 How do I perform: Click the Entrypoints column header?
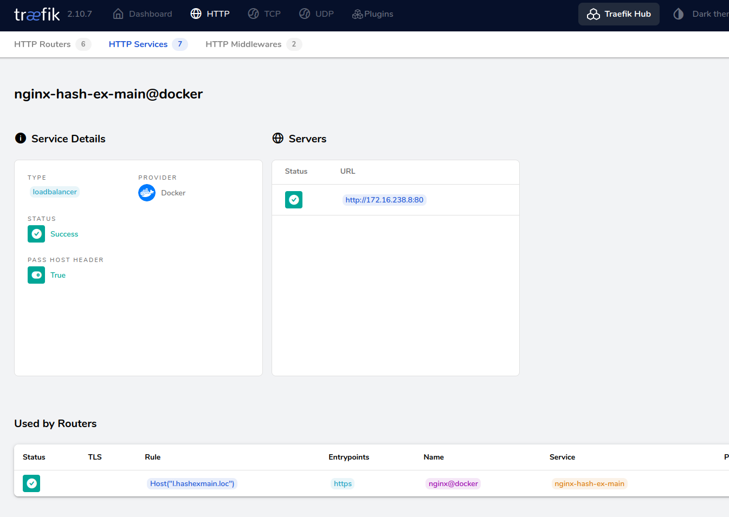point(349,457)
